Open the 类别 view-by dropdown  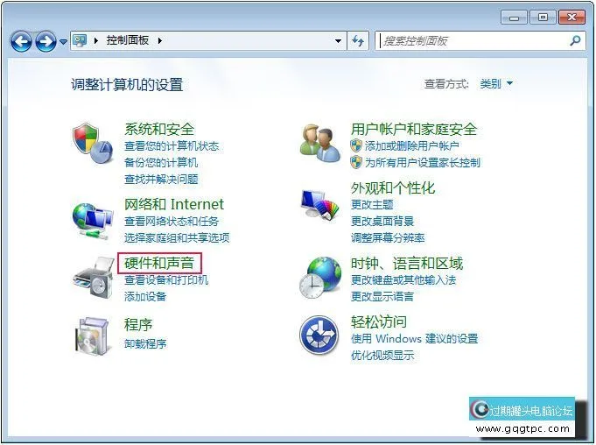(496, 83)
